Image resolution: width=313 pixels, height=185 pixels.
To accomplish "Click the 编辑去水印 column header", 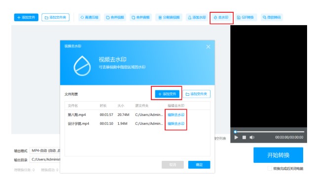I will pos(176,106).
